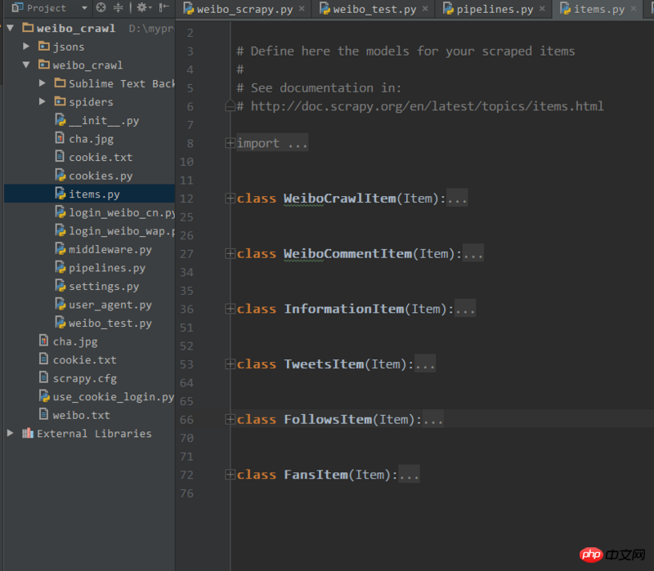654x571 pixels.
Task: Collapse the weibo_crawl subfolder
Action: (x=27, y=65)
